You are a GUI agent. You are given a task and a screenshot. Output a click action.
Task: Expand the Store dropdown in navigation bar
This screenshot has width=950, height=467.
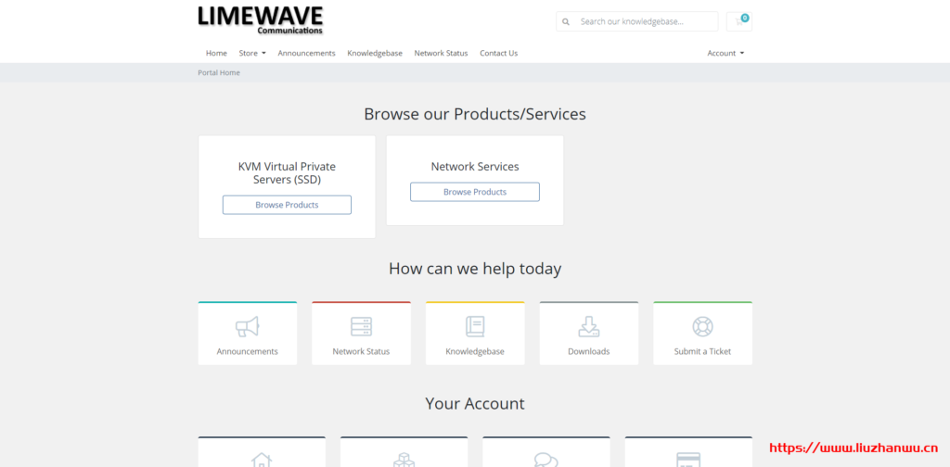(252, 53)
